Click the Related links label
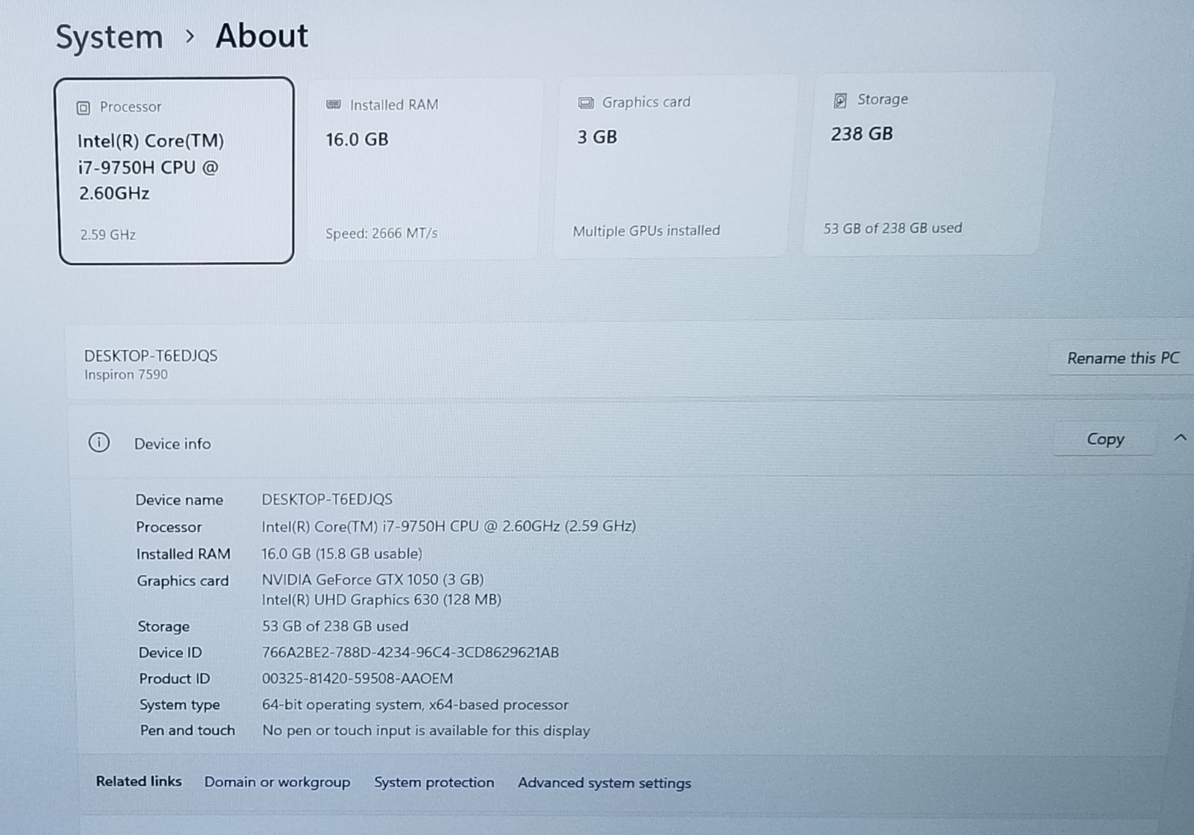This screenshot has height=835, width=1194. click(x=139, y=781)
